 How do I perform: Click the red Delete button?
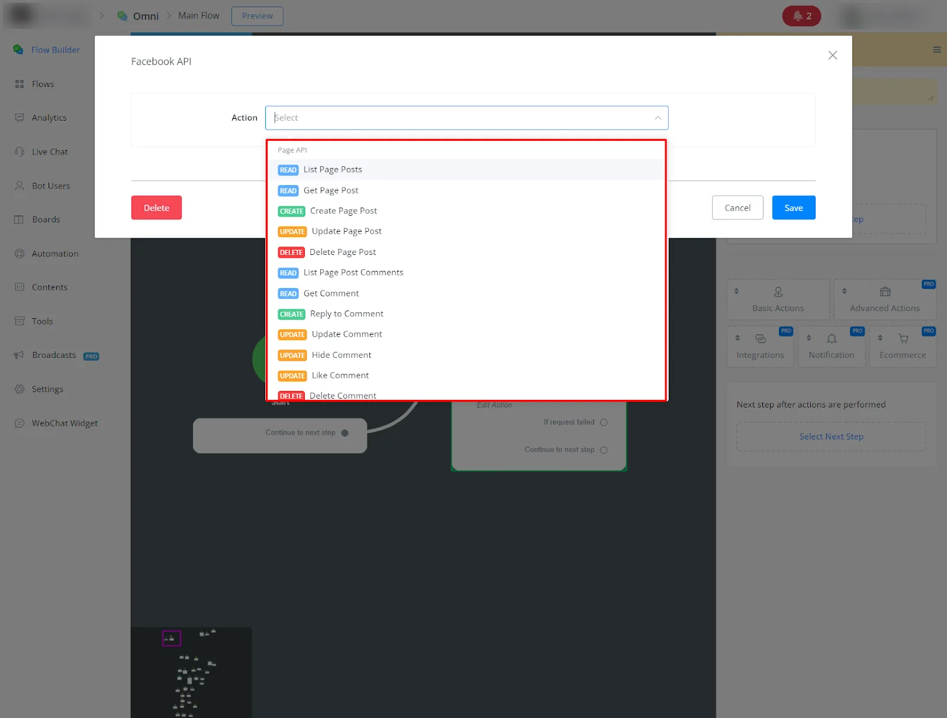click(156, 208)
